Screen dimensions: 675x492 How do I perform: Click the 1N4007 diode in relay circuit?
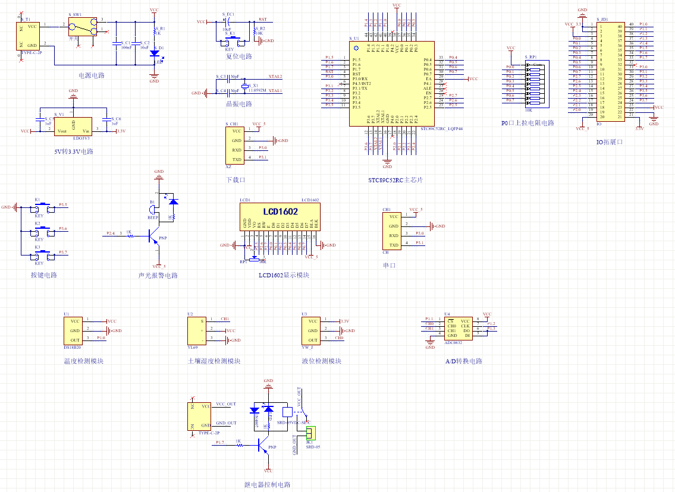(x=255, y=410)
